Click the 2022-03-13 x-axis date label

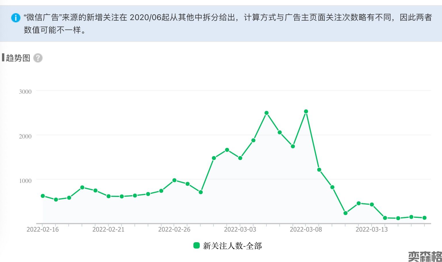tap(372, 230)
